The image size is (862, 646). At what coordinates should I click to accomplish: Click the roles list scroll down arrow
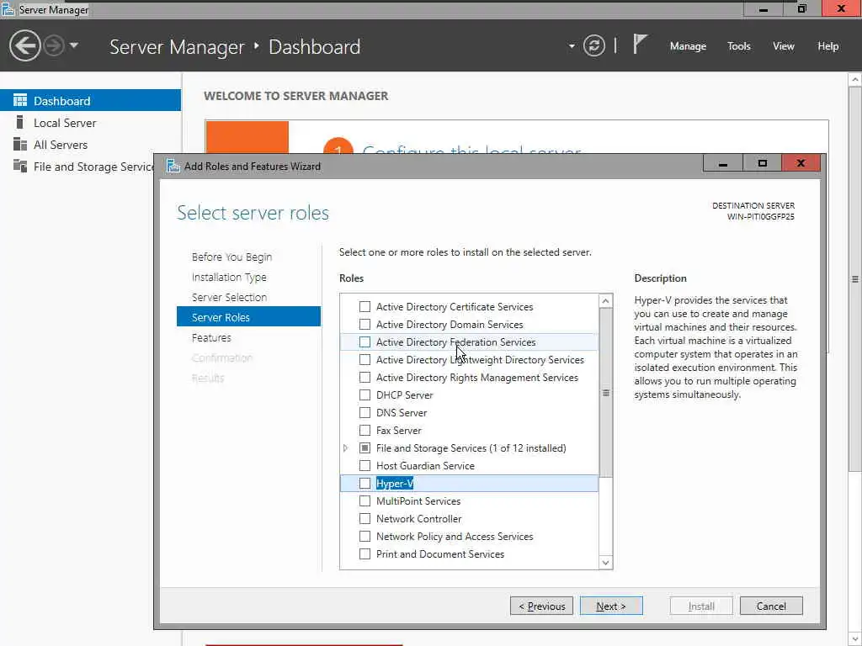(605, 563)
